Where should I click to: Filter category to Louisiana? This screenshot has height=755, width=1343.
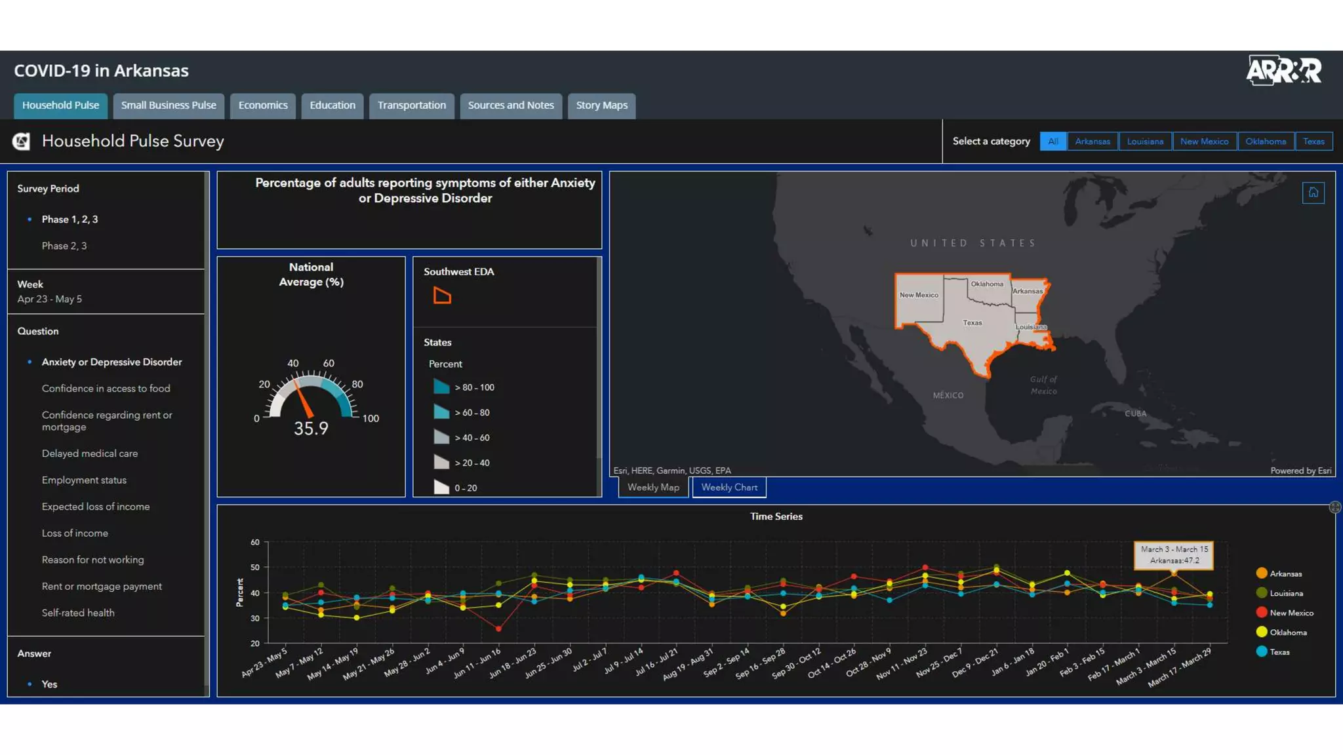(1145, 142)
